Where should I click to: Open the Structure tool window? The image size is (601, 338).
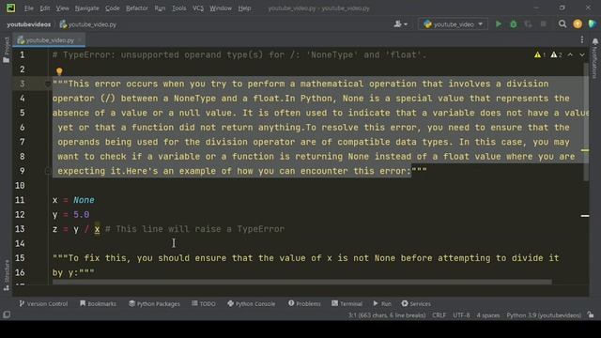point(7,275)
